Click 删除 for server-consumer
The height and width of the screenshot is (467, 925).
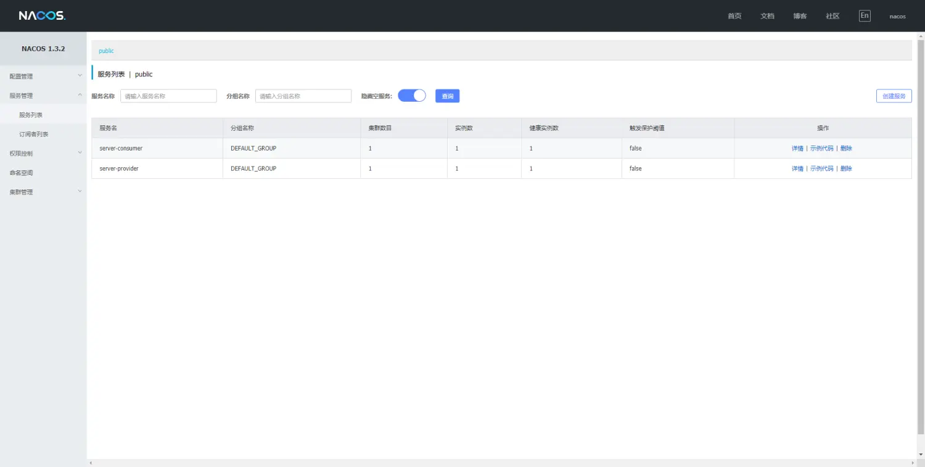(x=846, y=148)
